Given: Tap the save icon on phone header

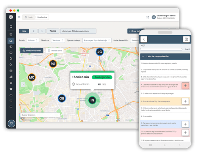Looking at the screenshot, I should tap(186, 39).
